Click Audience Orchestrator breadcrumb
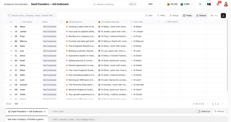 (16, 4)
